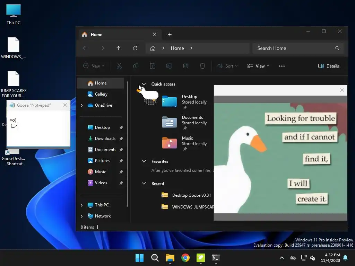
Task: Open Downloads in the sidebar
Action: 101,139
